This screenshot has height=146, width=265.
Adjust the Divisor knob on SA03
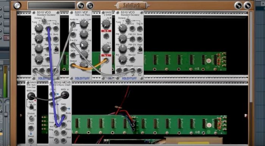pyautogui.click(x=31, y=118)
